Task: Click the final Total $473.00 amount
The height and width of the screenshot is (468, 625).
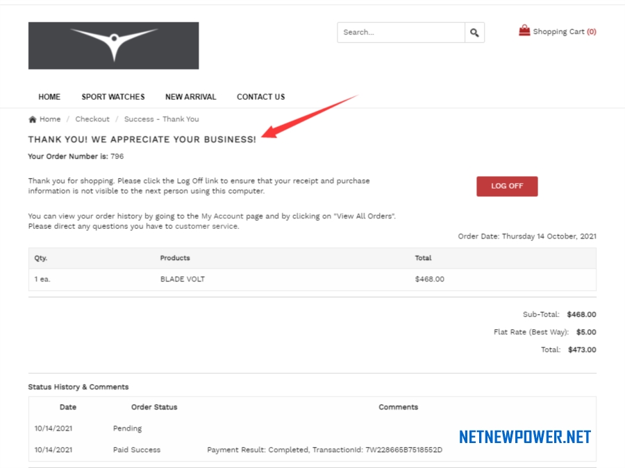Action: pyautogui.click(x=582, y=350)
